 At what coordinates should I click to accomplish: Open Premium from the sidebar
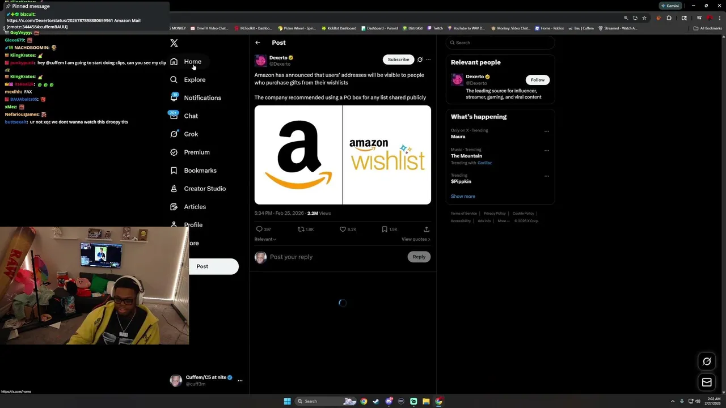click(190, 152)
